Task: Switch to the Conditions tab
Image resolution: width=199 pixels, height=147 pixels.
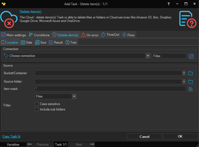Action: (x=39, y=35)
